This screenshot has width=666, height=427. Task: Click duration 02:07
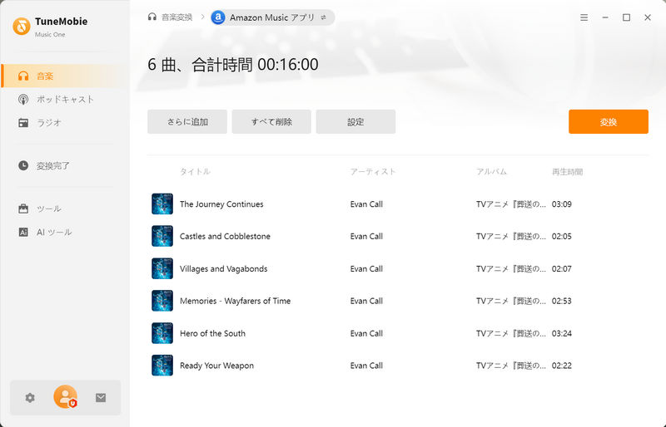click(561, 269)
